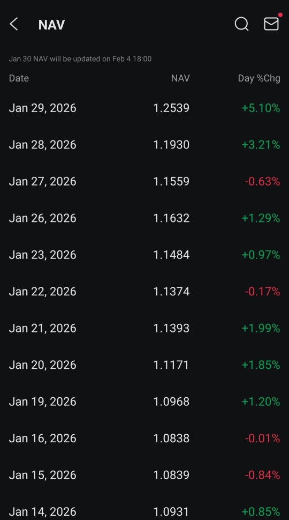Select the 1.1393 NAV value
This screenshot has height=520, width=289.
pos(171,328)
